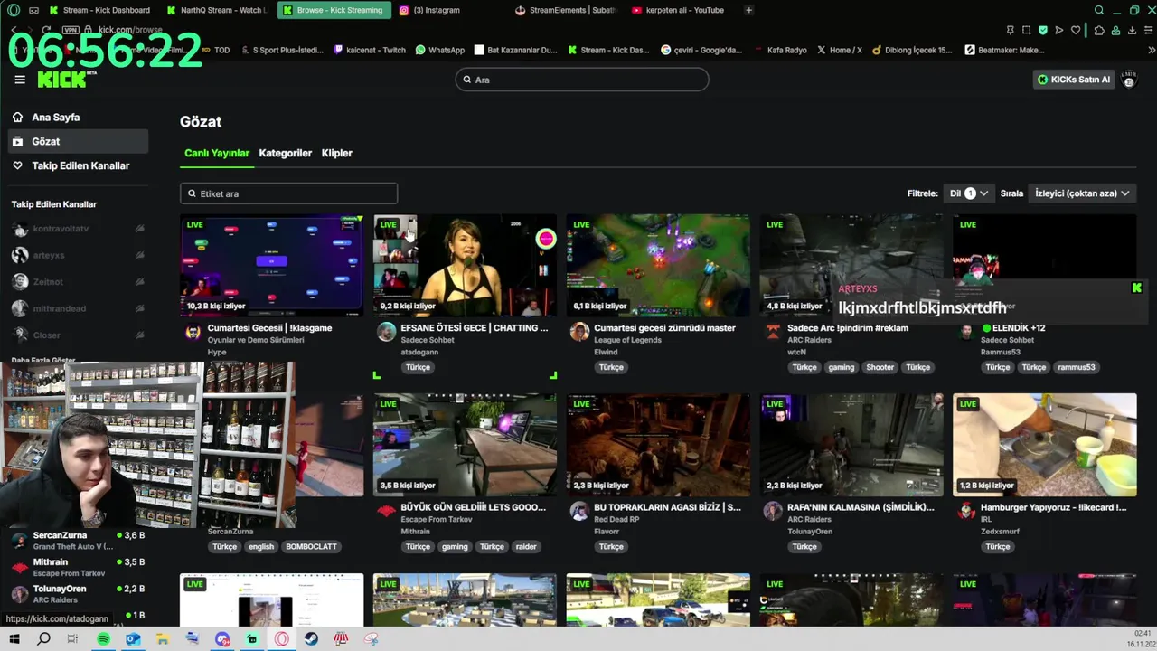Switch to Stream - Kick Dashboard browser tab

(x=100, y=10)
